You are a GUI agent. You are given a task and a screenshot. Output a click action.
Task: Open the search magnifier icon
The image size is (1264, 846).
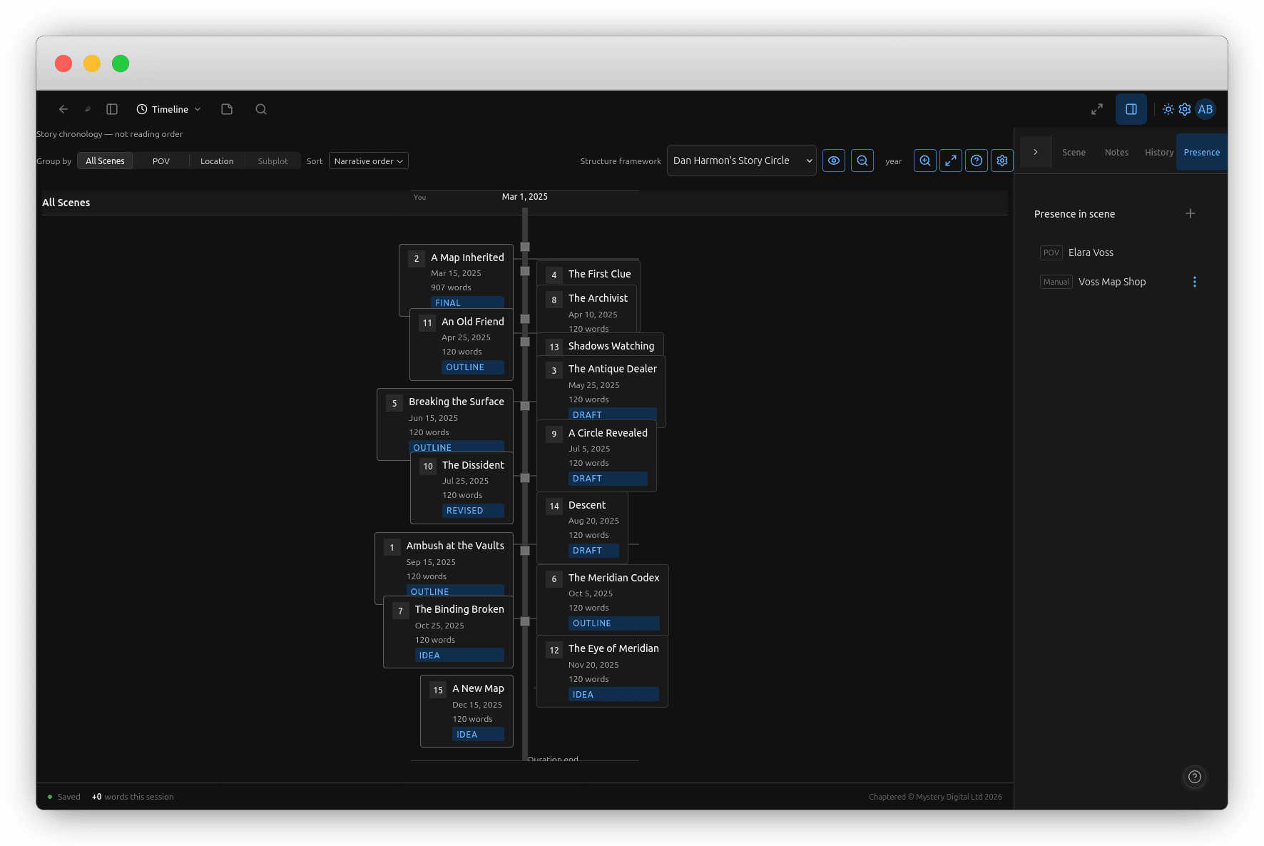coord(261,109)
